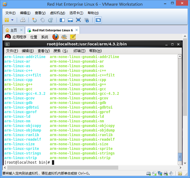Click terminal scrollbar down arrow
190x178 pixels.
point(180,163)
